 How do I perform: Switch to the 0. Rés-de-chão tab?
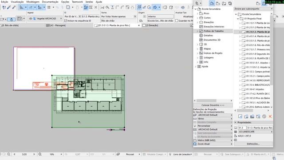(x=10, y=25)
